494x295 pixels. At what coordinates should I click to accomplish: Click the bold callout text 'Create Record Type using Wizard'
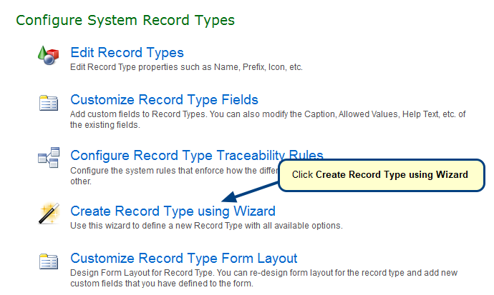[x=392, y=175]
